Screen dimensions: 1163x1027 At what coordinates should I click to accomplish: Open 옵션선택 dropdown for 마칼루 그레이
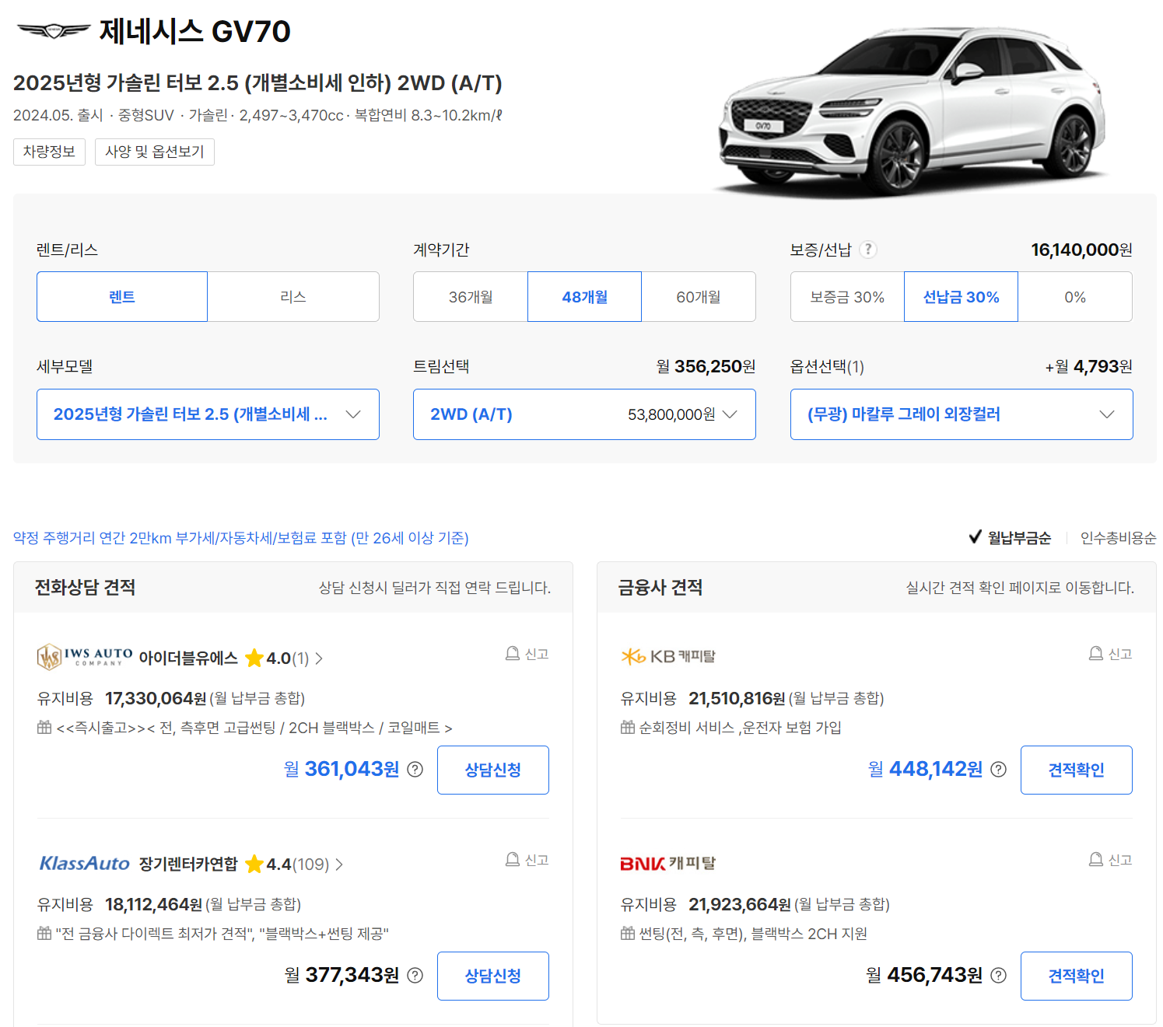pos(962,414)
